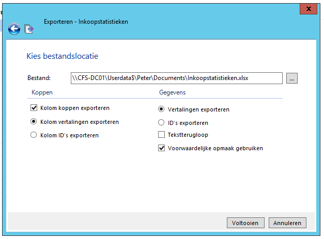Choose Vertalingen exporteren under Gegevens

point(161,109)
